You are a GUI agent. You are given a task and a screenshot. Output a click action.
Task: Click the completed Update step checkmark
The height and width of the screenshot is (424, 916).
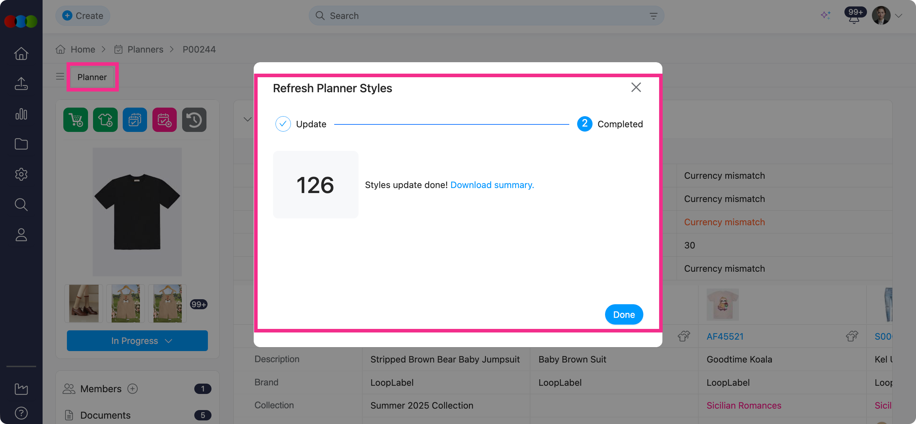[283, 124]
